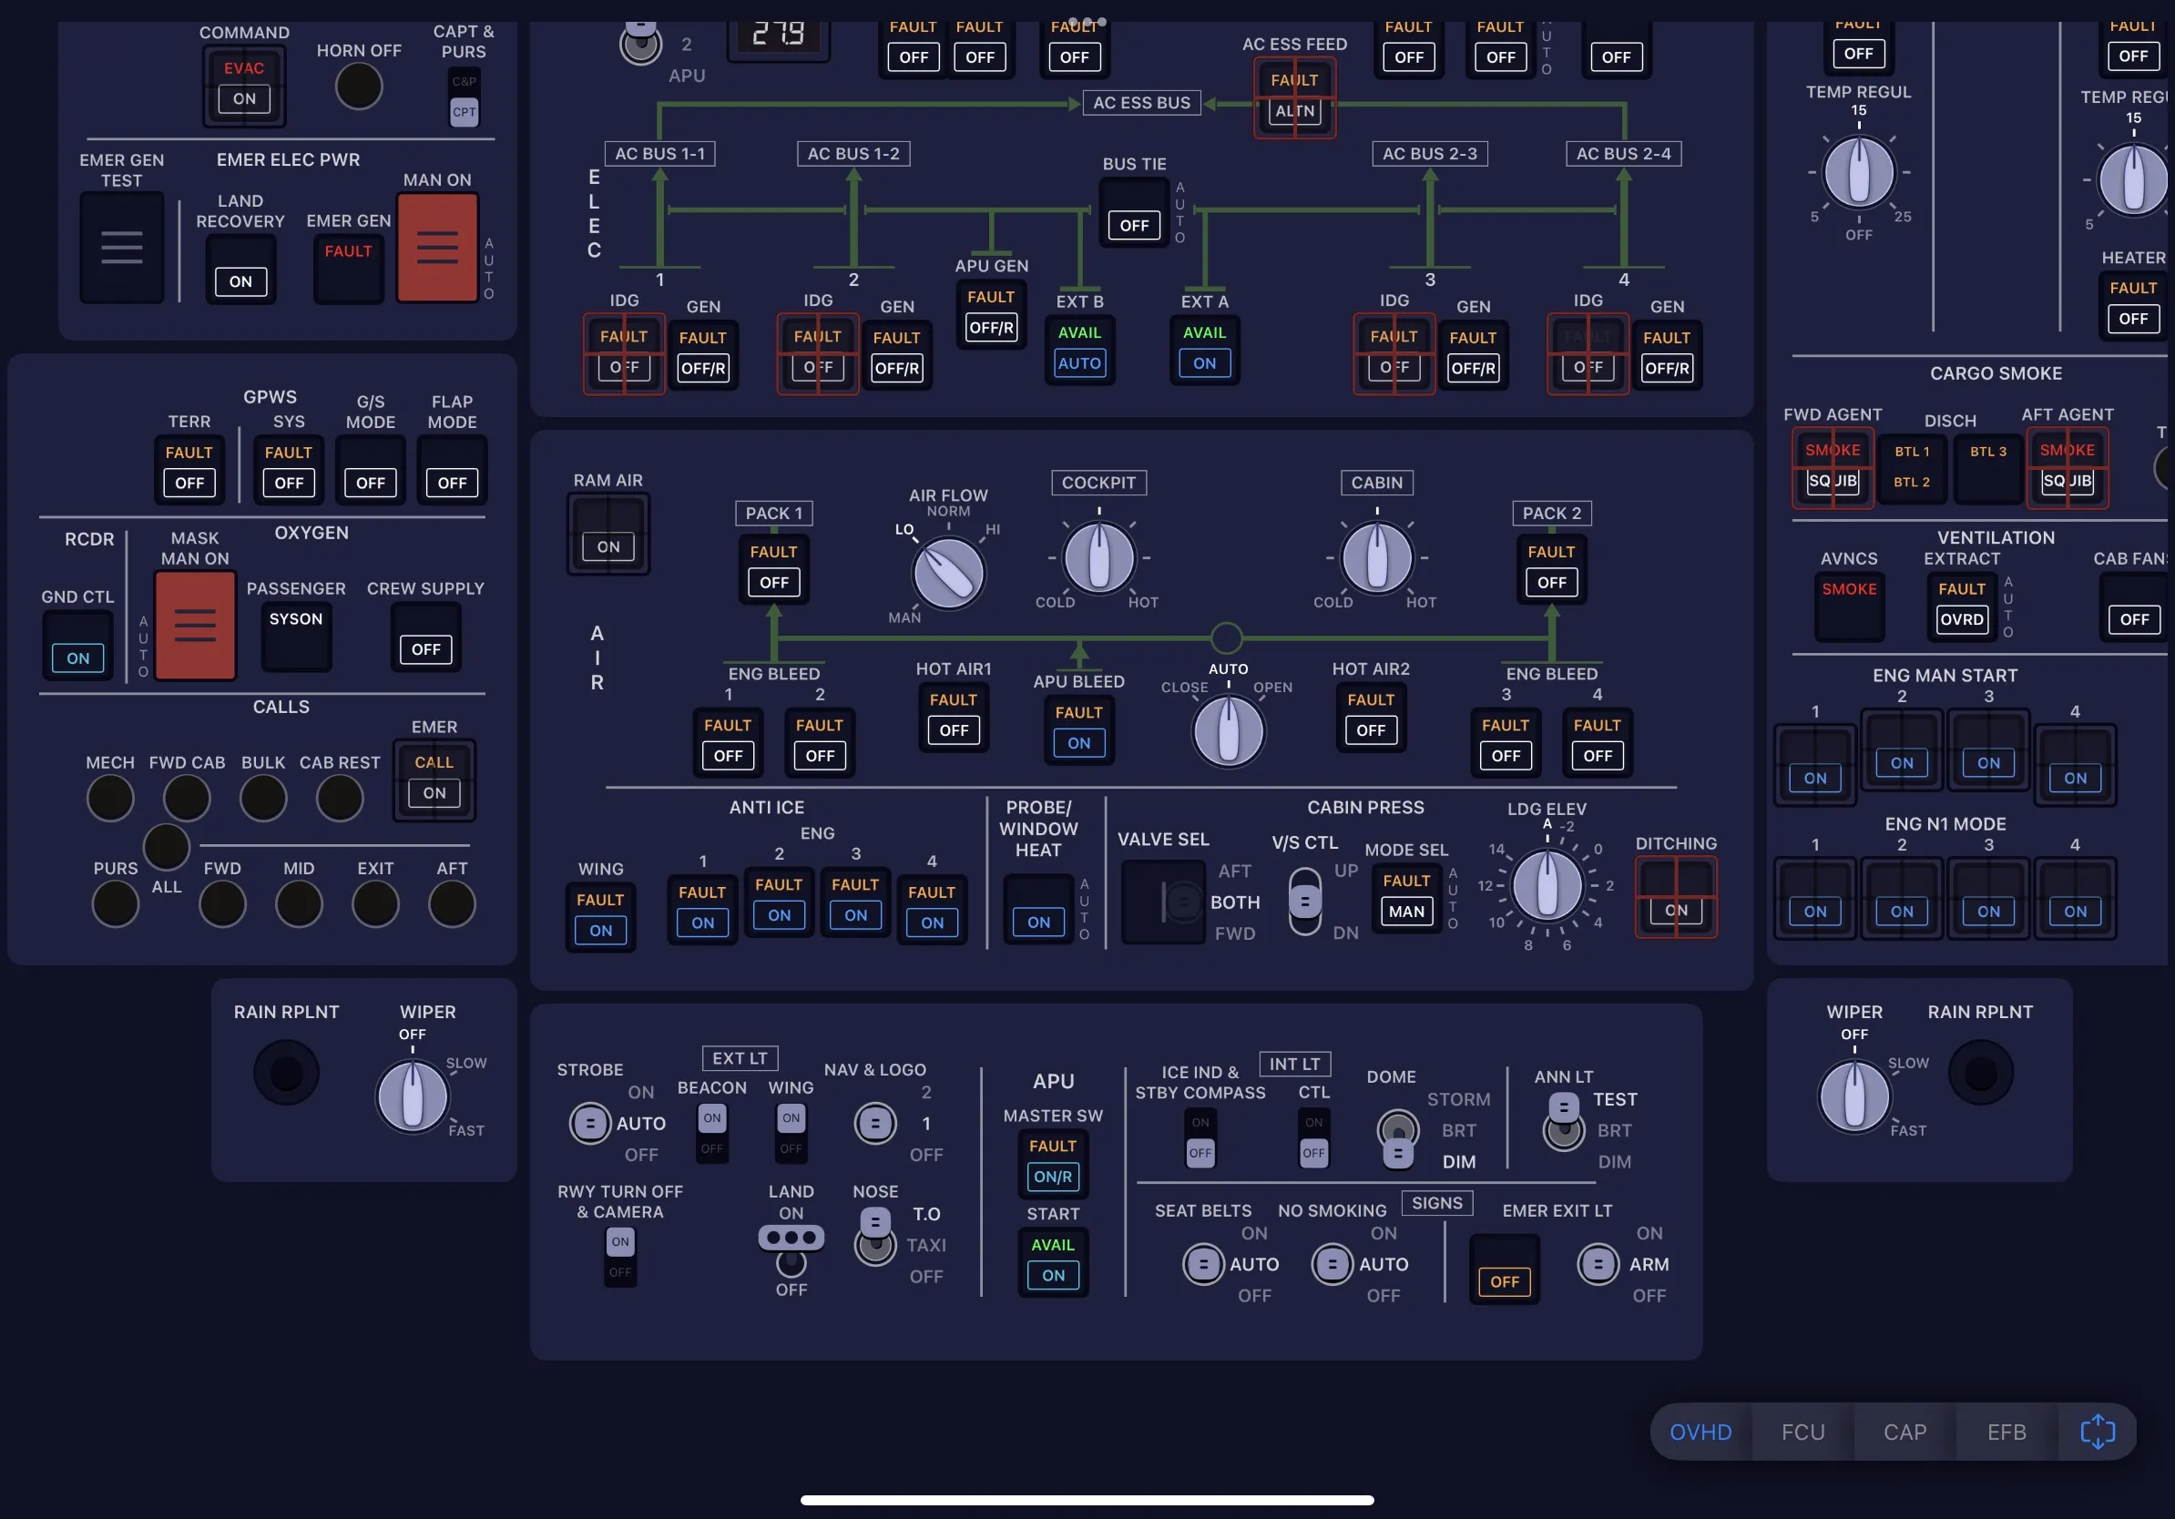This screenshot has height=1519, width=2175.
Task: Set SEAT BELTS sign switch
Action: point(1204,1264)
